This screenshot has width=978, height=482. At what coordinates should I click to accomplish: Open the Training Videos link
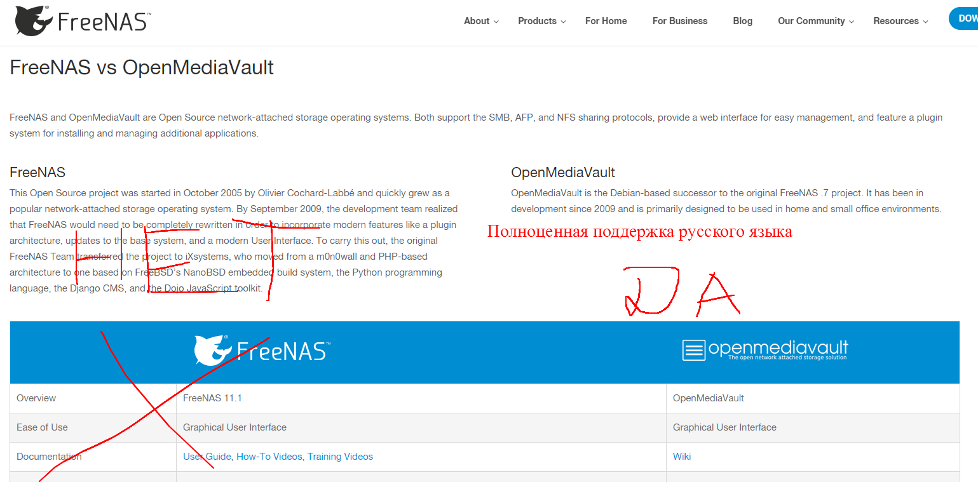[340, 457]
